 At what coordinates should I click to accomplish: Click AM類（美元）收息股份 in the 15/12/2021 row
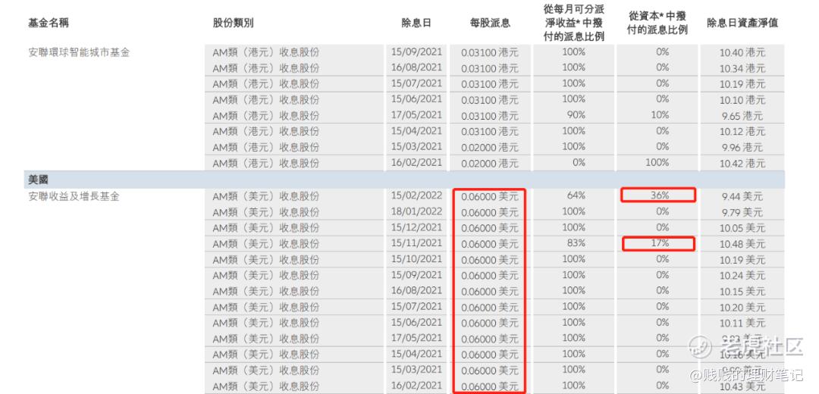point(266,228)
